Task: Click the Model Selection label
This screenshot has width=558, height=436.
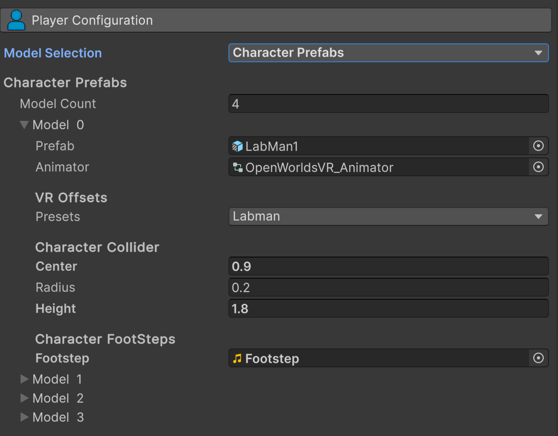Action: coord(53,53)
